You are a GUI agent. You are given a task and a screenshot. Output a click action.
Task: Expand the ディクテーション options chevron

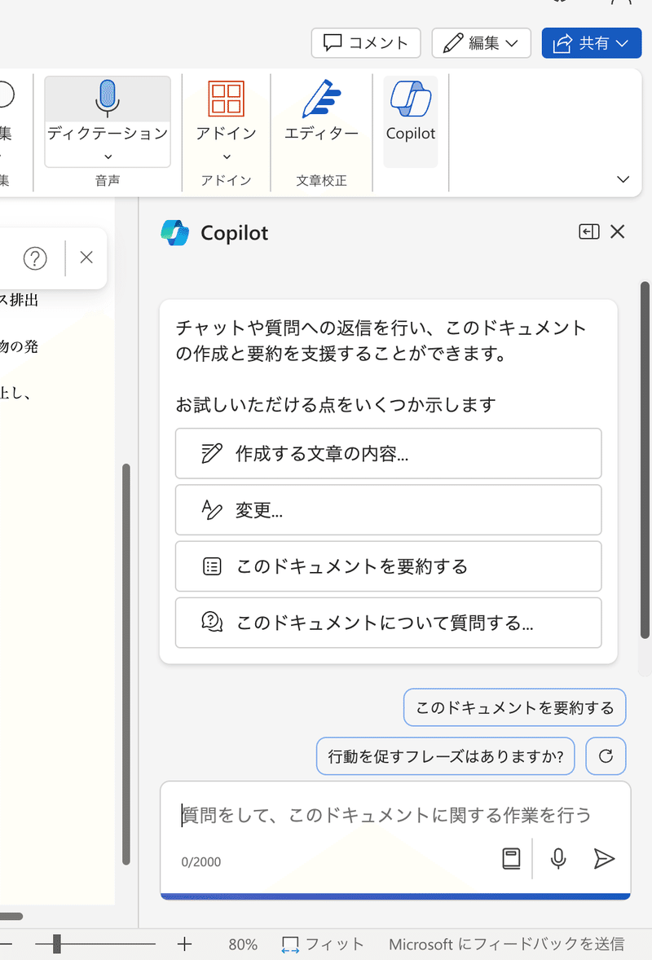108,156
